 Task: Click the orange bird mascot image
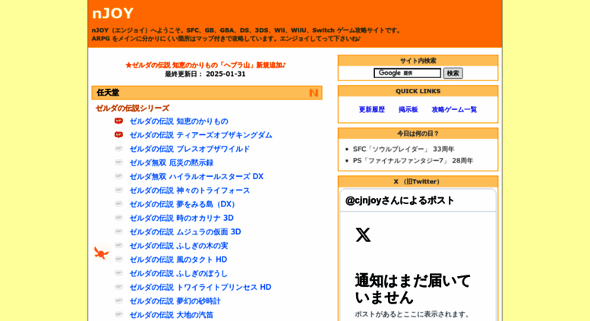click(x=101, y=253)
